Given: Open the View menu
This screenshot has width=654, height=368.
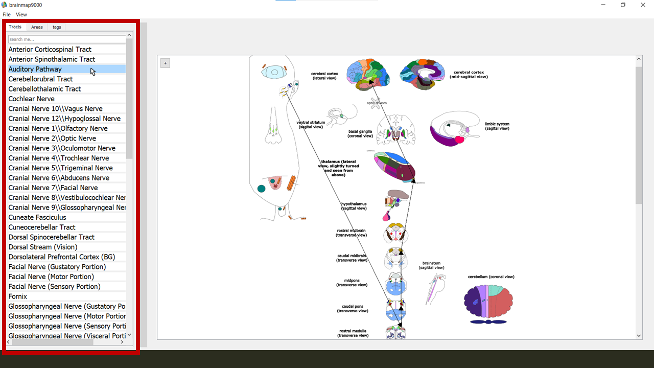Looking at the screenshot, I should [21, 15].
